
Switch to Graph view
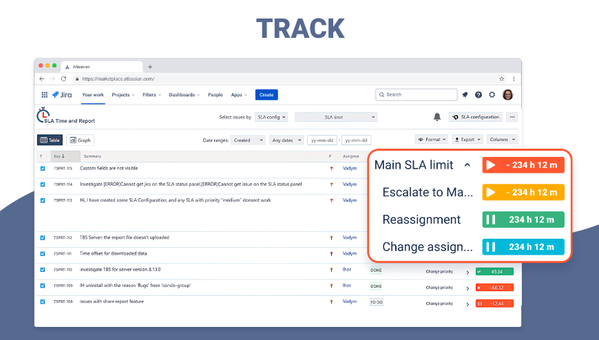(81, 140)
